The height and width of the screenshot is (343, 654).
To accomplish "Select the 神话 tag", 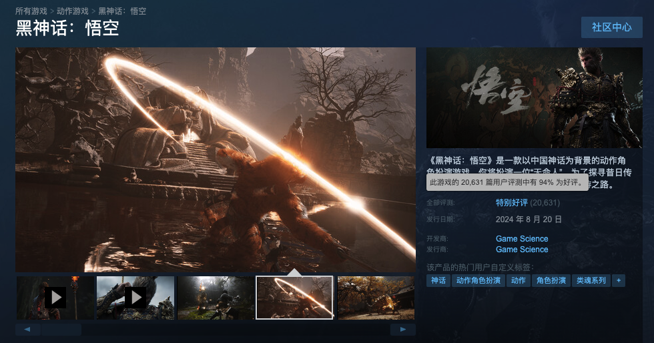I will click(438, 280).
